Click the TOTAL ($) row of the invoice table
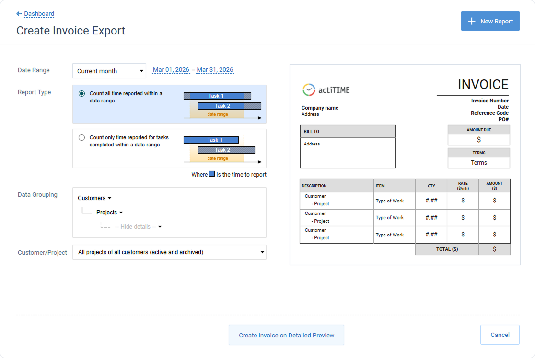 [446, 249]
